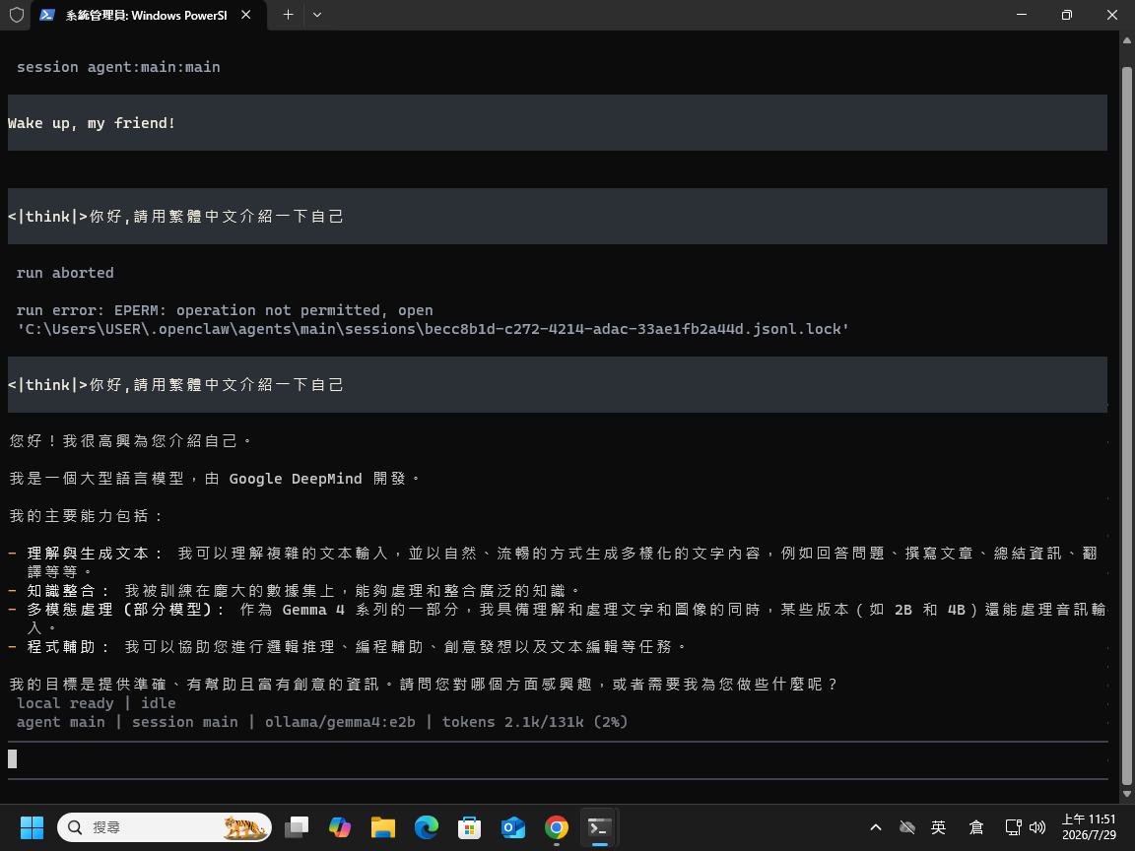This screenshot has width=1135, height=851.
Task: Select the Windows PowerShell tab
Action: (149, 15)
